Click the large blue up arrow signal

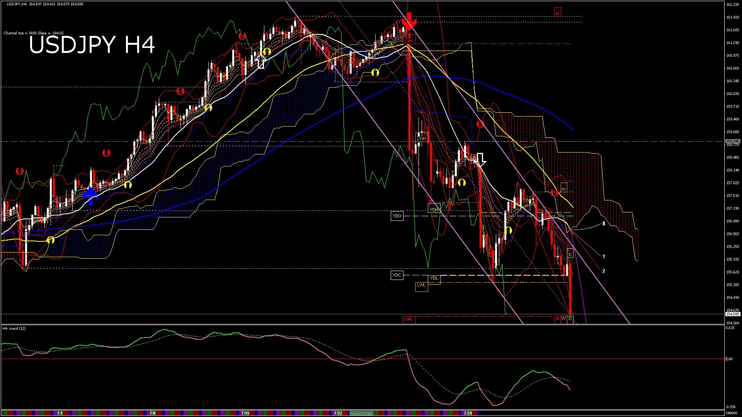pyautogui.click(x=90, y=196)
